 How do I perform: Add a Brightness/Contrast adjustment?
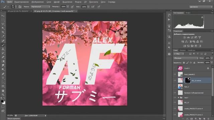[x=184, y=37]
